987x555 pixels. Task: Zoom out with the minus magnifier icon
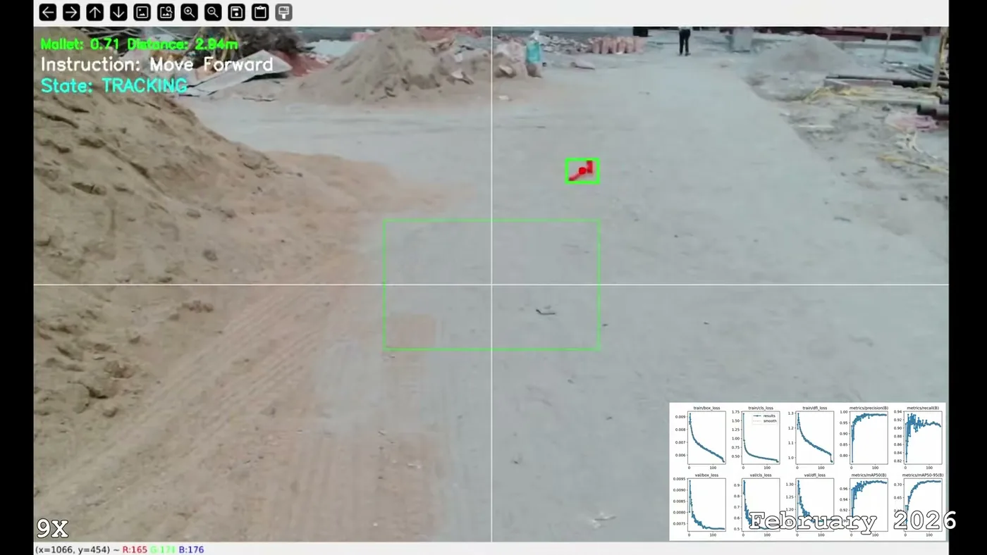click(213, 12)
